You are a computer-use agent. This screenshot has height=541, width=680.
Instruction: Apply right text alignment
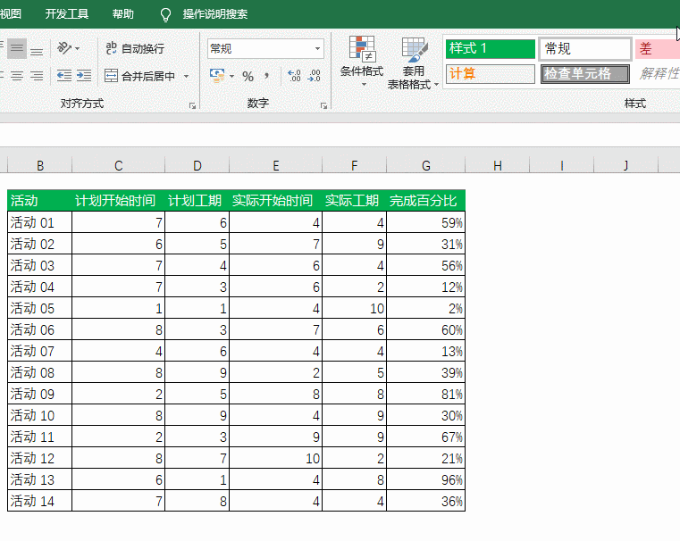pos(37,76)
